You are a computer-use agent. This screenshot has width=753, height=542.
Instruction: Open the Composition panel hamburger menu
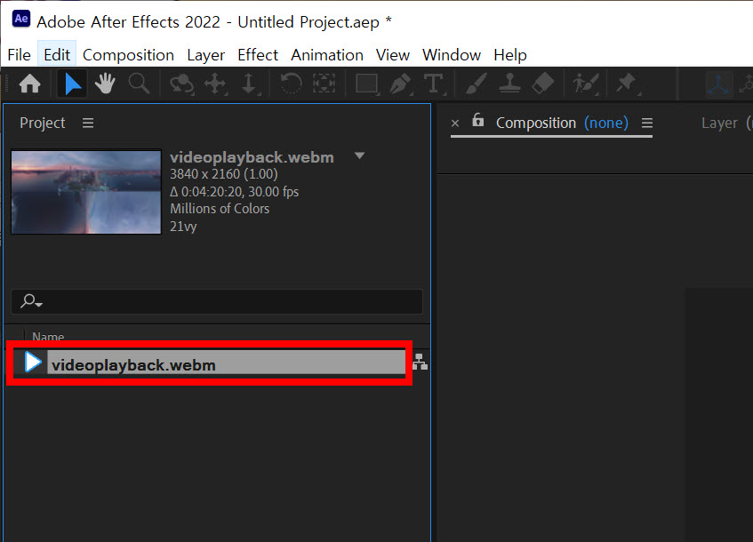coord(647,124)
